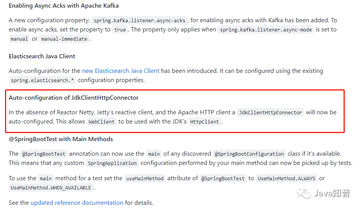Click the @SpringBootTest with Main Methods heading
Image resolution: width=362 pixels, height=209 pixels.
click(61, 139)
